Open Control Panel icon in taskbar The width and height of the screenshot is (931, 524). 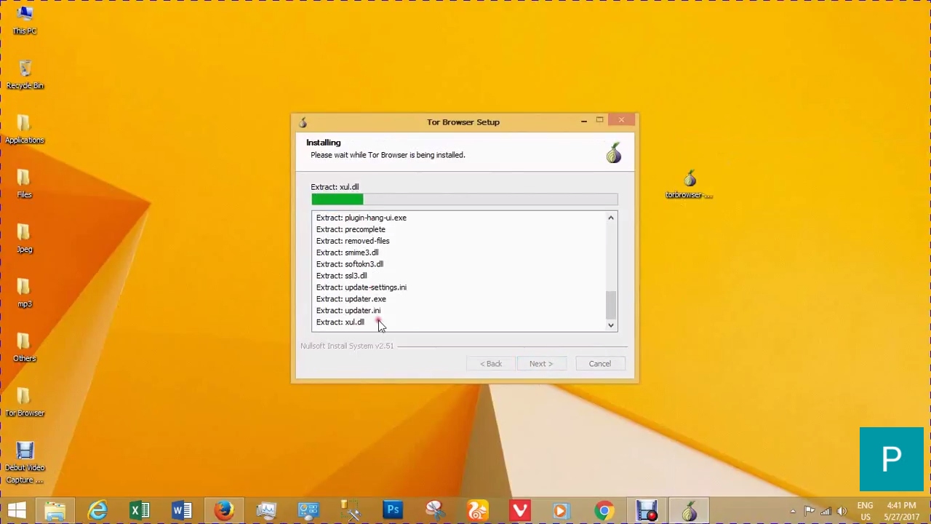click(308, 511)
